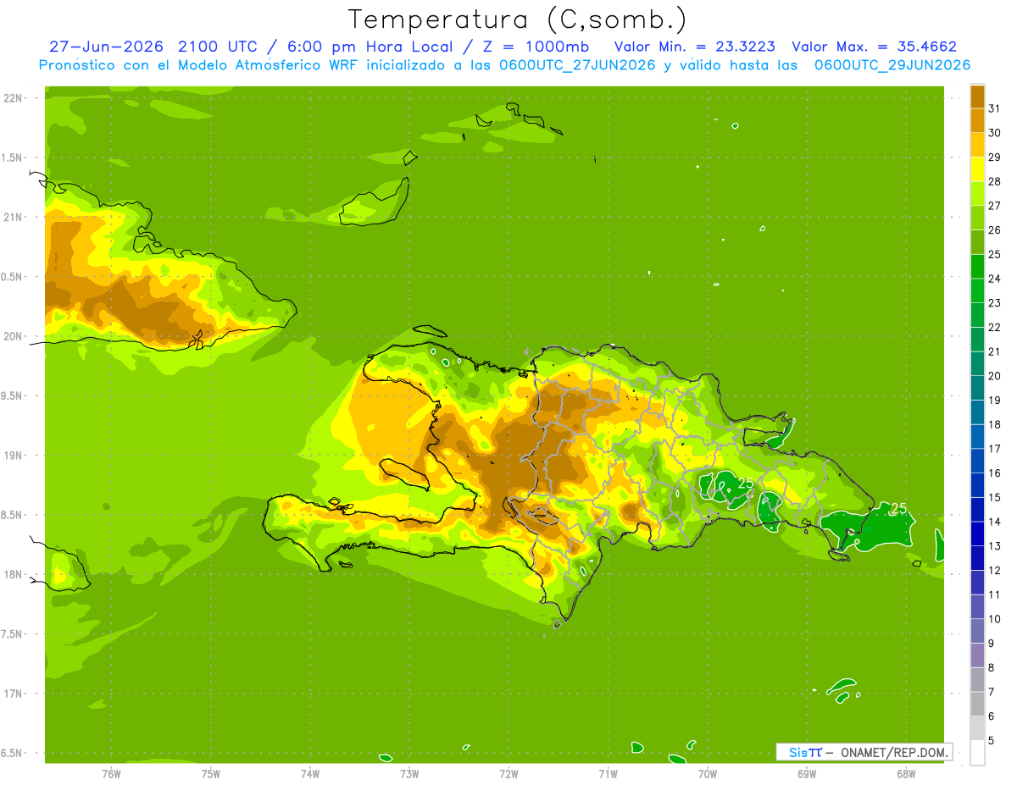Click the legend color band above 31
1017x785 pixels.
click(977, 97)
